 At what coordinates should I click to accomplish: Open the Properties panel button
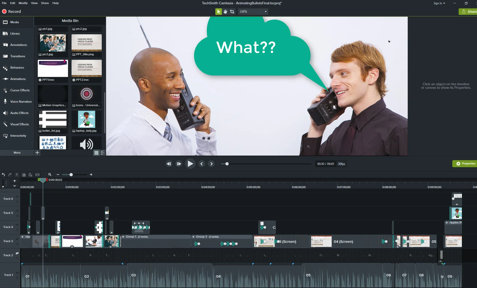pos(465,164)
